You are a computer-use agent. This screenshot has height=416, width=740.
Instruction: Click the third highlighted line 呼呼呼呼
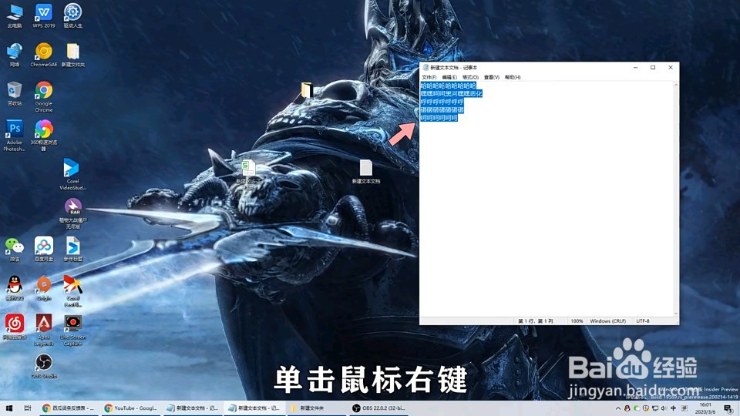click(x=442, y=102)
